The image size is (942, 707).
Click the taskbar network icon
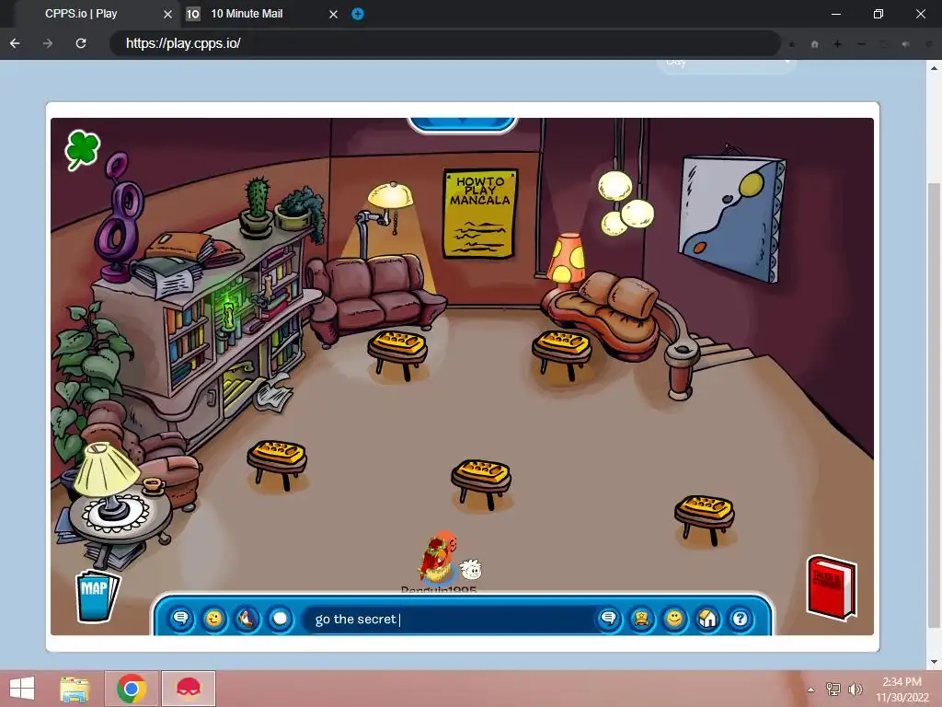click(x=833, y=689)
